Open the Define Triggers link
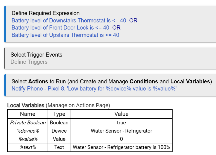 (x=29, y=62)
